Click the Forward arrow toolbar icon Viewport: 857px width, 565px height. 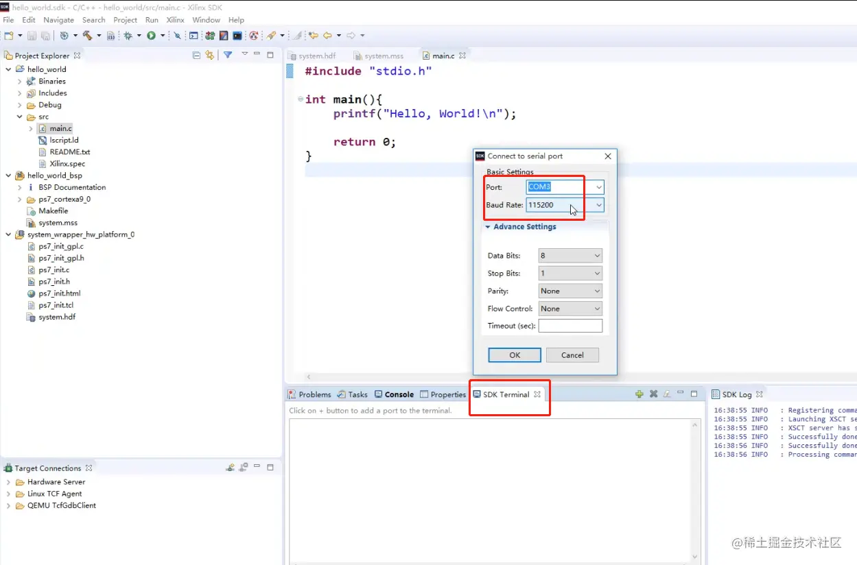(351, 36)
